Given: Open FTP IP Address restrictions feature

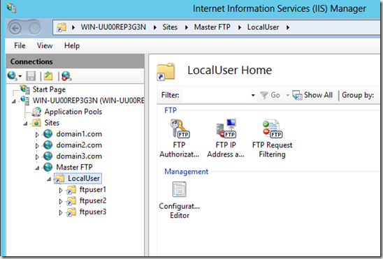Looking at the screenshot, I should 226,138.
